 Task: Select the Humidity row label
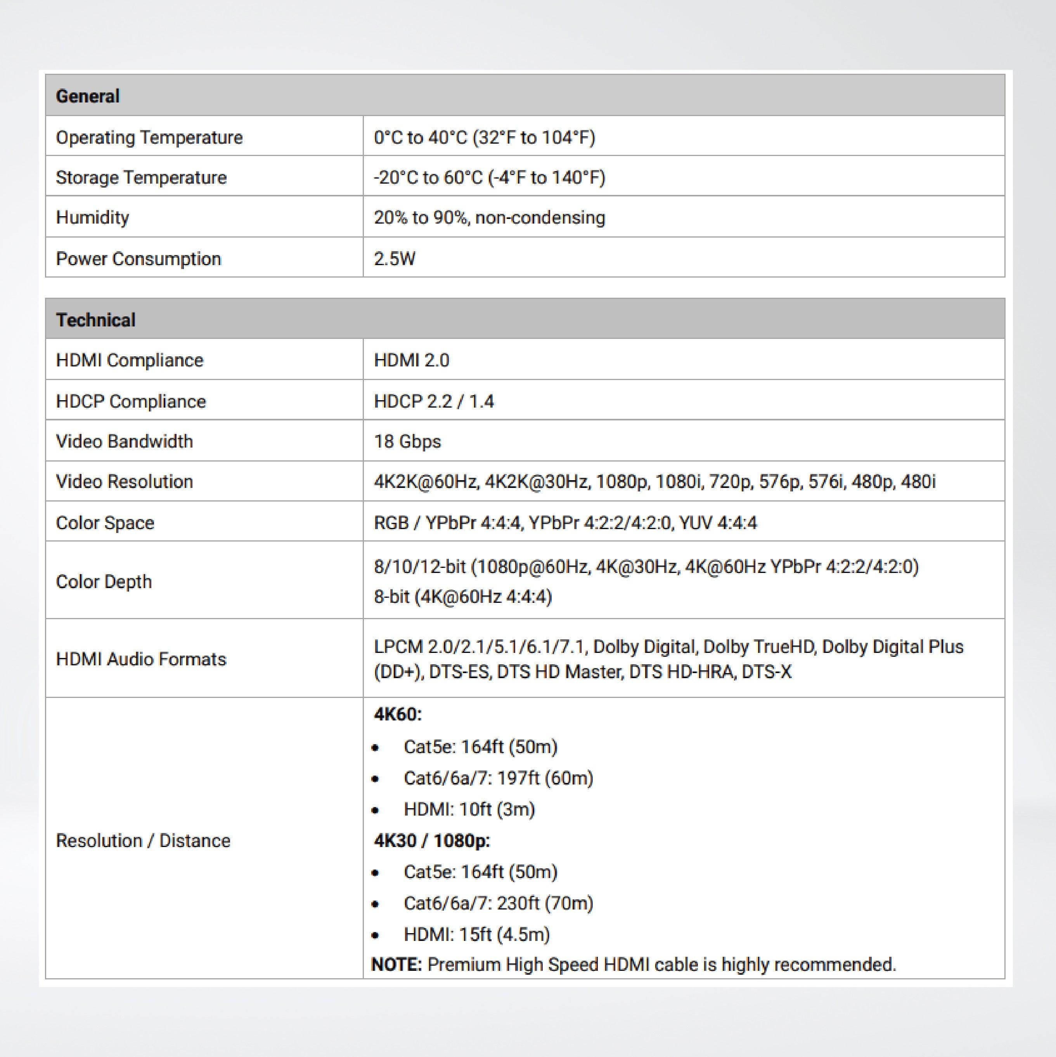pyautogui.click(x=92, y=218)
